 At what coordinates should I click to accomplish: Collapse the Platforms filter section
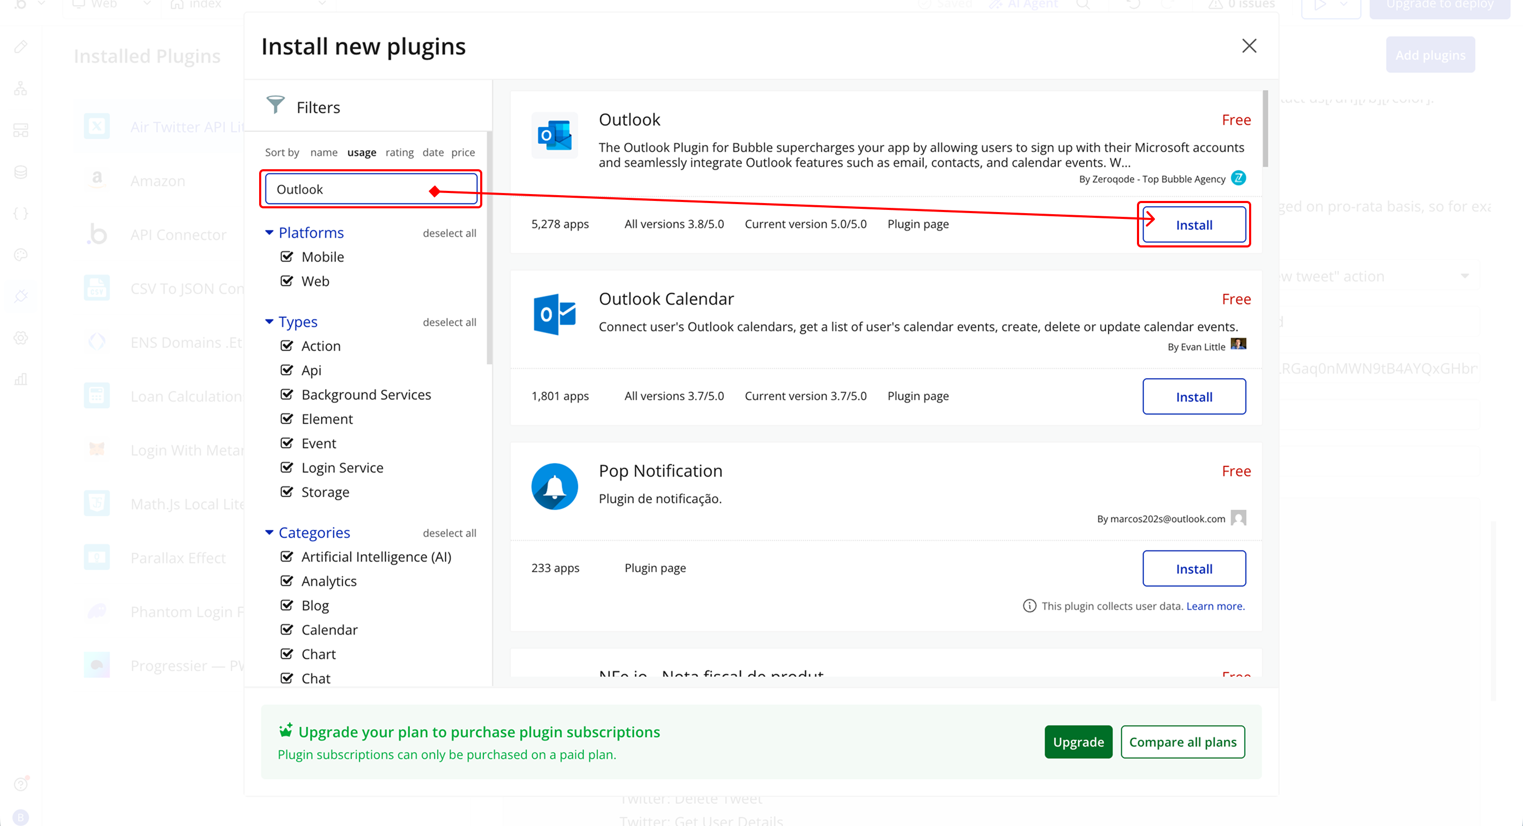pos(269,232)
